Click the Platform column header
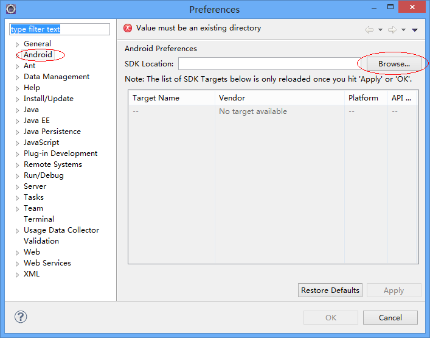This screenshot has width=430, height=338. point(366,98)
